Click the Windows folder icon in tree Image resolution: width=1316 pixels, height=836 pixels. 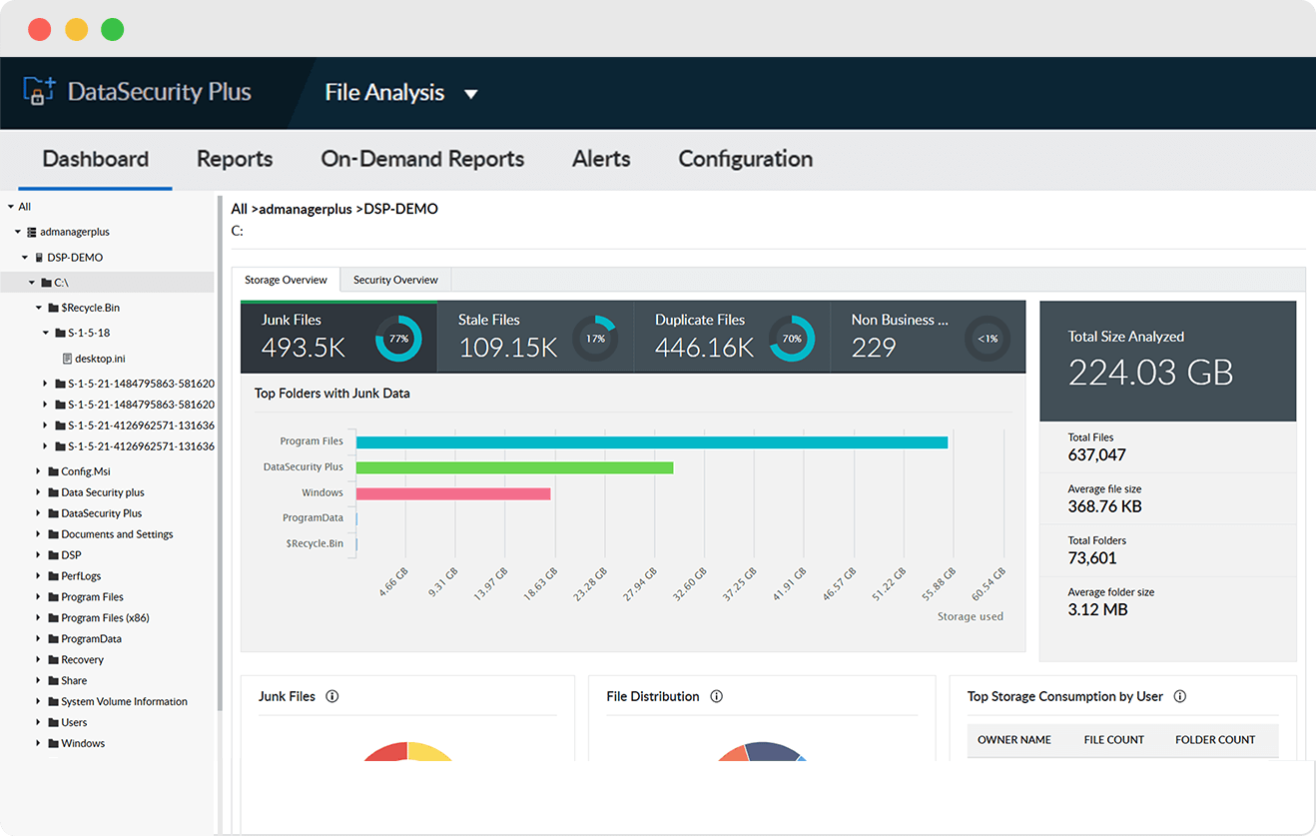[53, 744]
